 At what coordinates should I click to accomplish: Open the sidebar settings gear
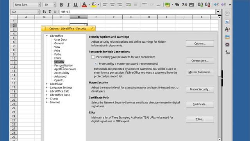click(x=227, y=13)
